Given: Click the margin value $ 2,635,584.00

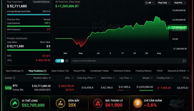Looking at the screenshot, I should (145, 87).
